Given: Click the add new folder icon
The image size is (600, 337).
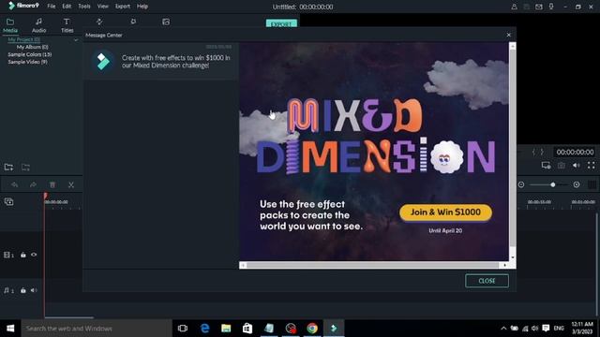Looking at the screenshot, I should click(x=8, y=167).
